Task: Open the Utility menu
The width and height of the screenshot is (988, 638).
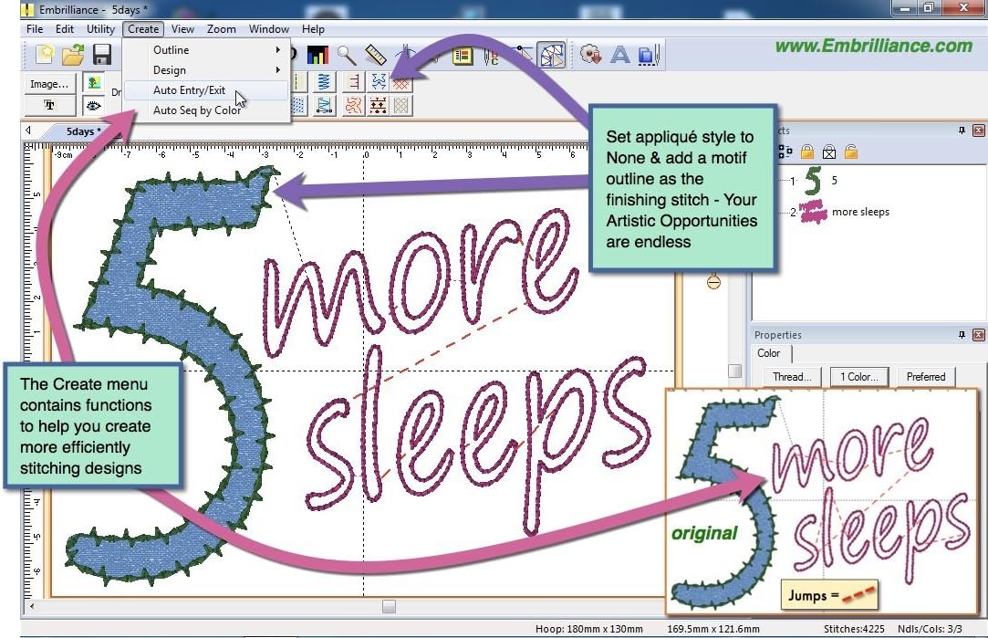Action: click(101, 29)
